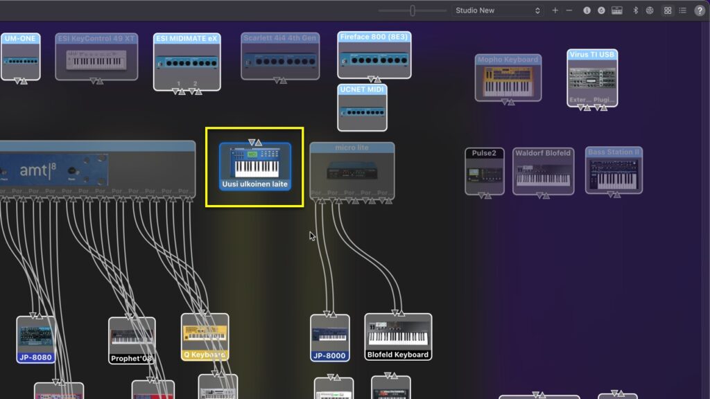Adjust the zoom slider in the toolbar

[412, 10]
